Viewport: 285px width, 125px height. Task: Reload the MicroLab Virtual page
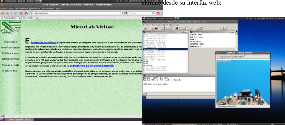pos(16,13)
